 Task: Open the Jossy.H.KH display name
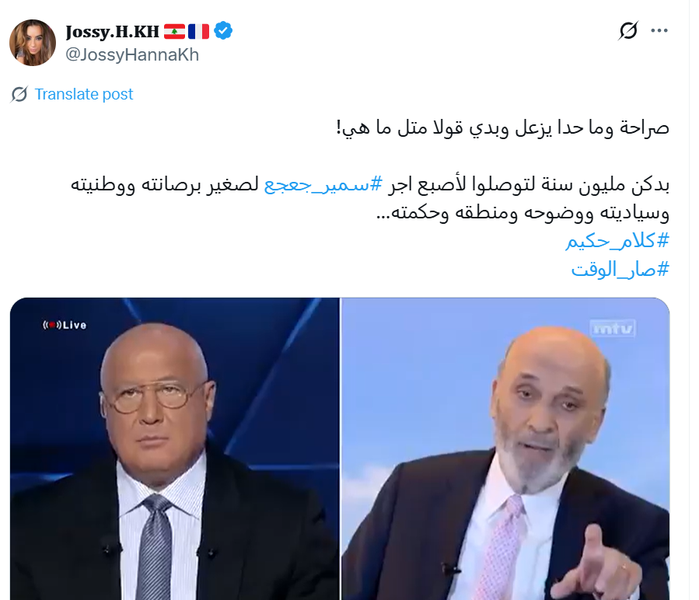[112, 32]
